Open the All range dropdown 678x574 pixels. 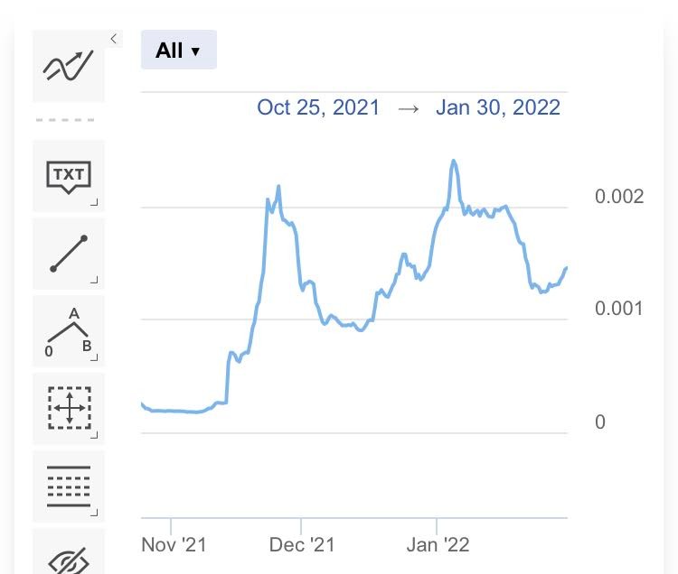(x=179, y=50)
